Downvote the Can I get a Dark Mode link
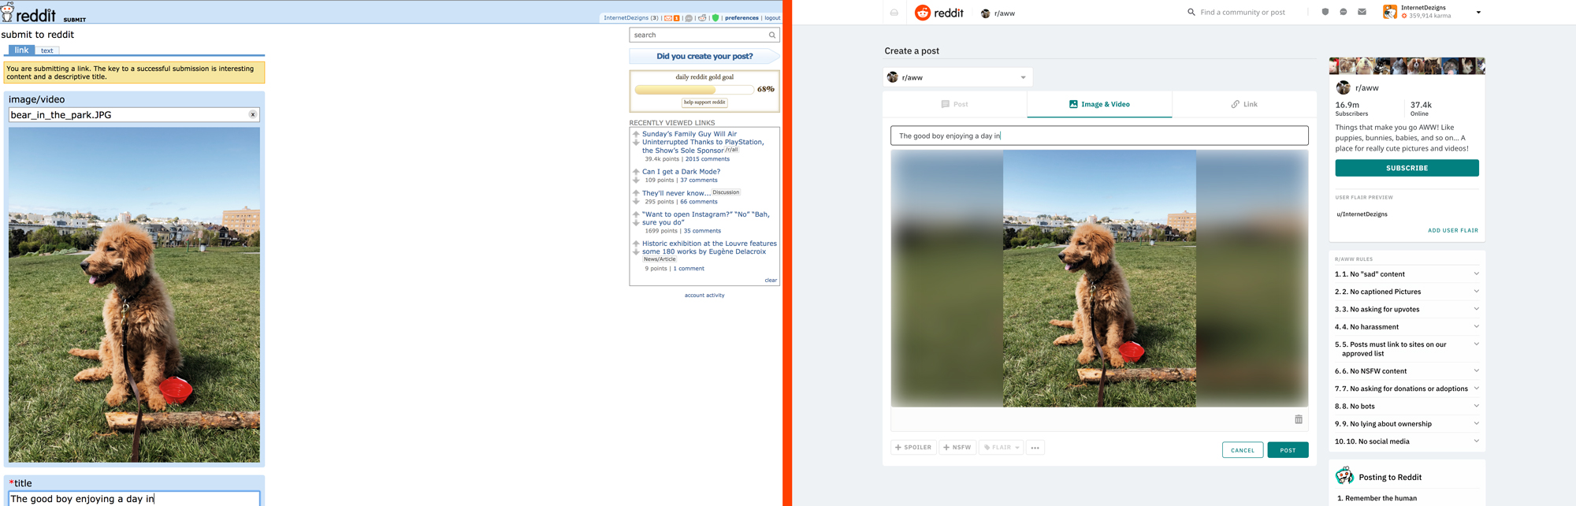This screenshot has height=506, width=1576. click(636, 180)
